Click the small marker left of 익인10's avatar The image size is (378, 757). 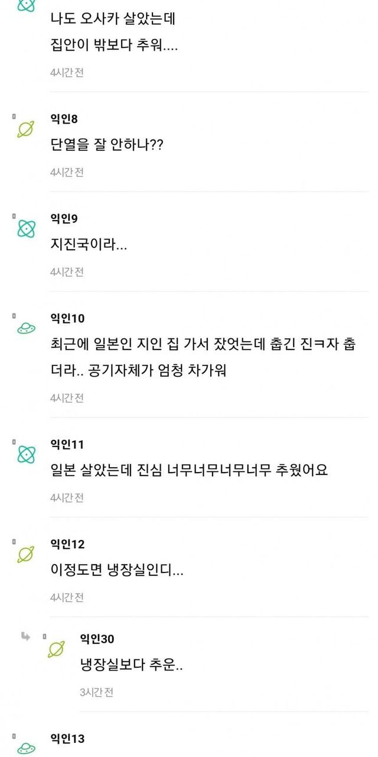[14, 316]
